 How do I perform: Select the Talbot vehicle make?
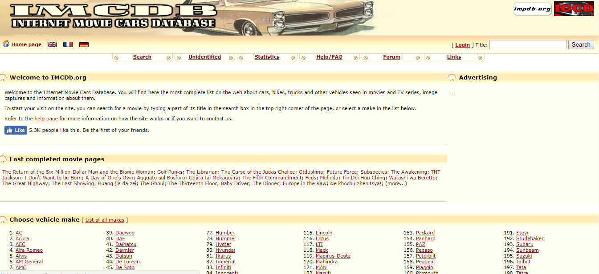[x=523, y=262]
